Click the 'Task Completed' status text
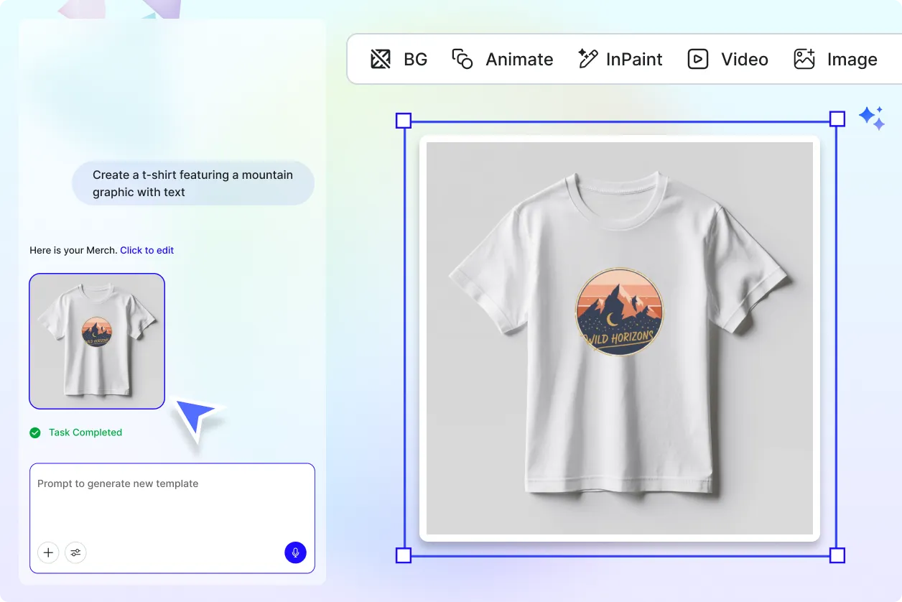Screen dimensions: 902x602 coord(85,432)
